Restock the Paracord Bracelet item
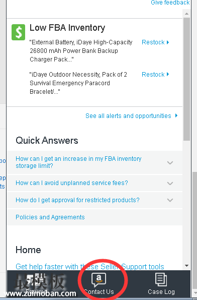 pyautogui.click(x=153, y=75)
